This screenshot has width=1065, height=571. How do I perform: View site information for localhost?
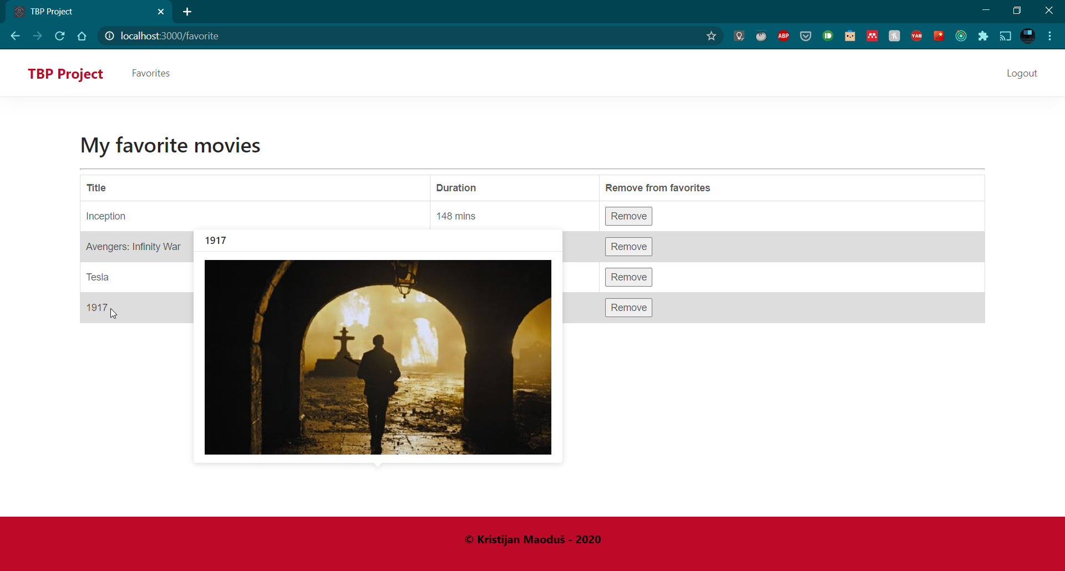coord(110,36)
